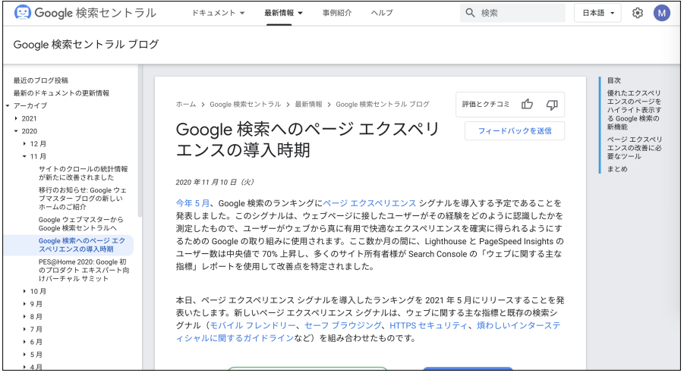Click the 評価とクチコミ label
684x373 pixels.
tap(486, 104)
